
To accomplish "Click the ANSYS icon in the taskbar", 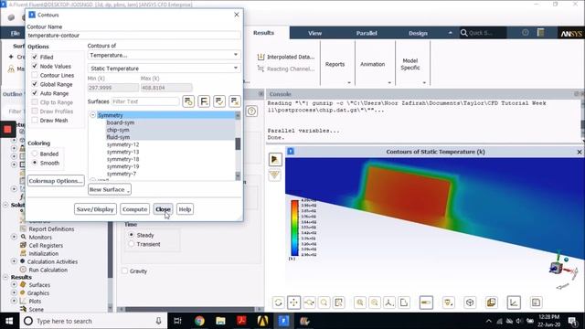I will (x=262, y=321).
